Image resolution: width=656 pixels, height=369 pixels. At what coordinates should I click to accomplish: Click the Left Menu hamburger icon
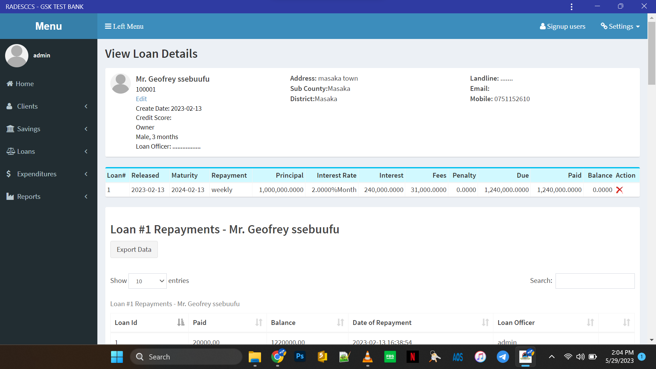pyautogui.click(x=108, y=26)
